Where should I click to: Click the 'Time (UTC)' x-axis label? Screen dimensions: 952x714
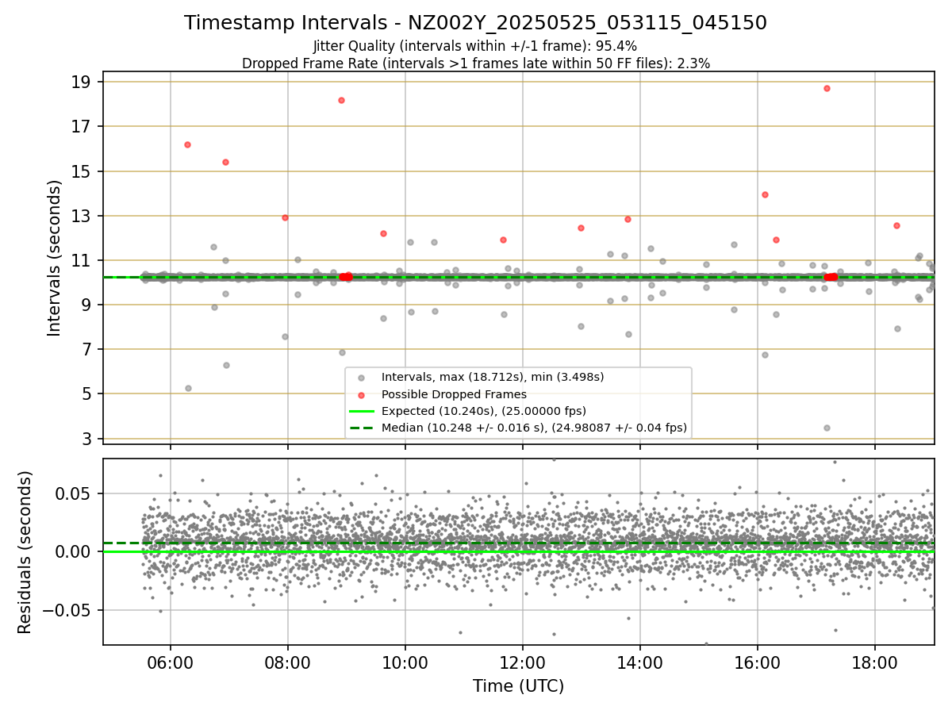[x=518, y=686]
